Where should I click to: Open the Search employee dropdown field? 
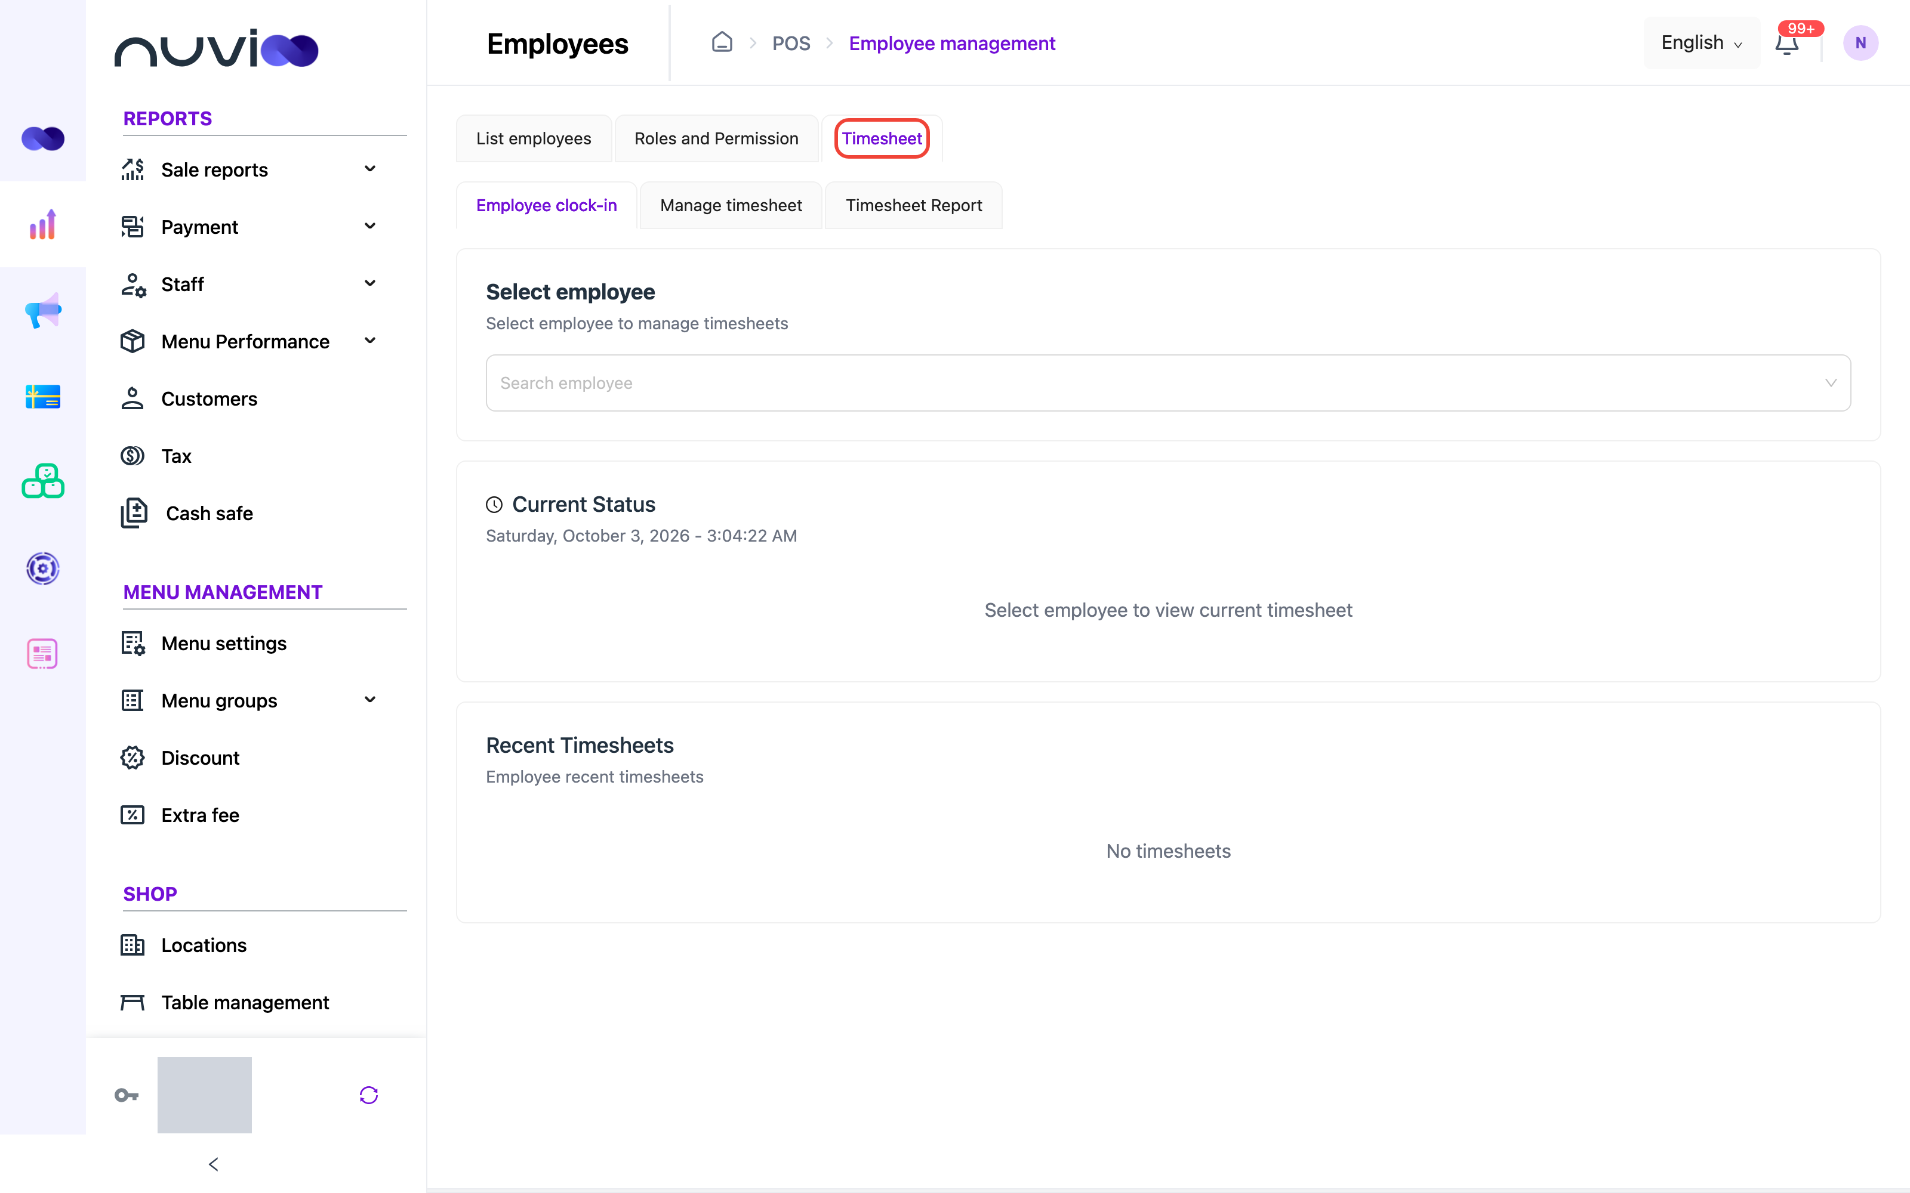click(1168, 383)
